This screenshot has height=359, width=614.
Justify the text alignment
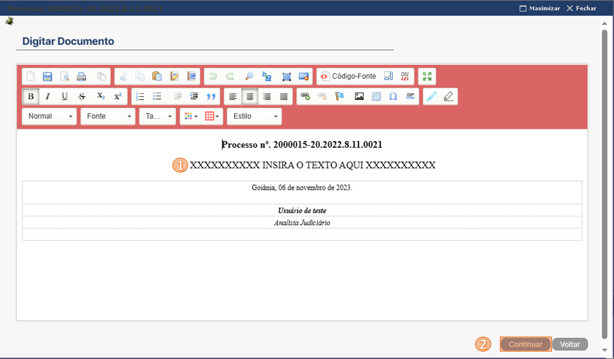(284, 96)
